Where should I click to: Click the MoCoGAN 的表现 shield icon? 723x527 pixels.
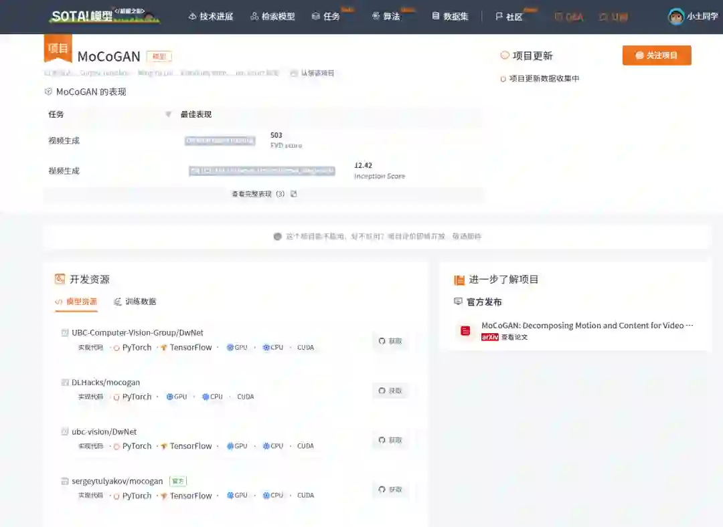point(48,92)
